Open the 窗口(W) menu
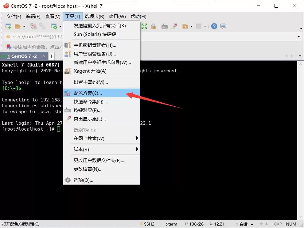The width and height of the screenshot is (304, 228). 117,17
